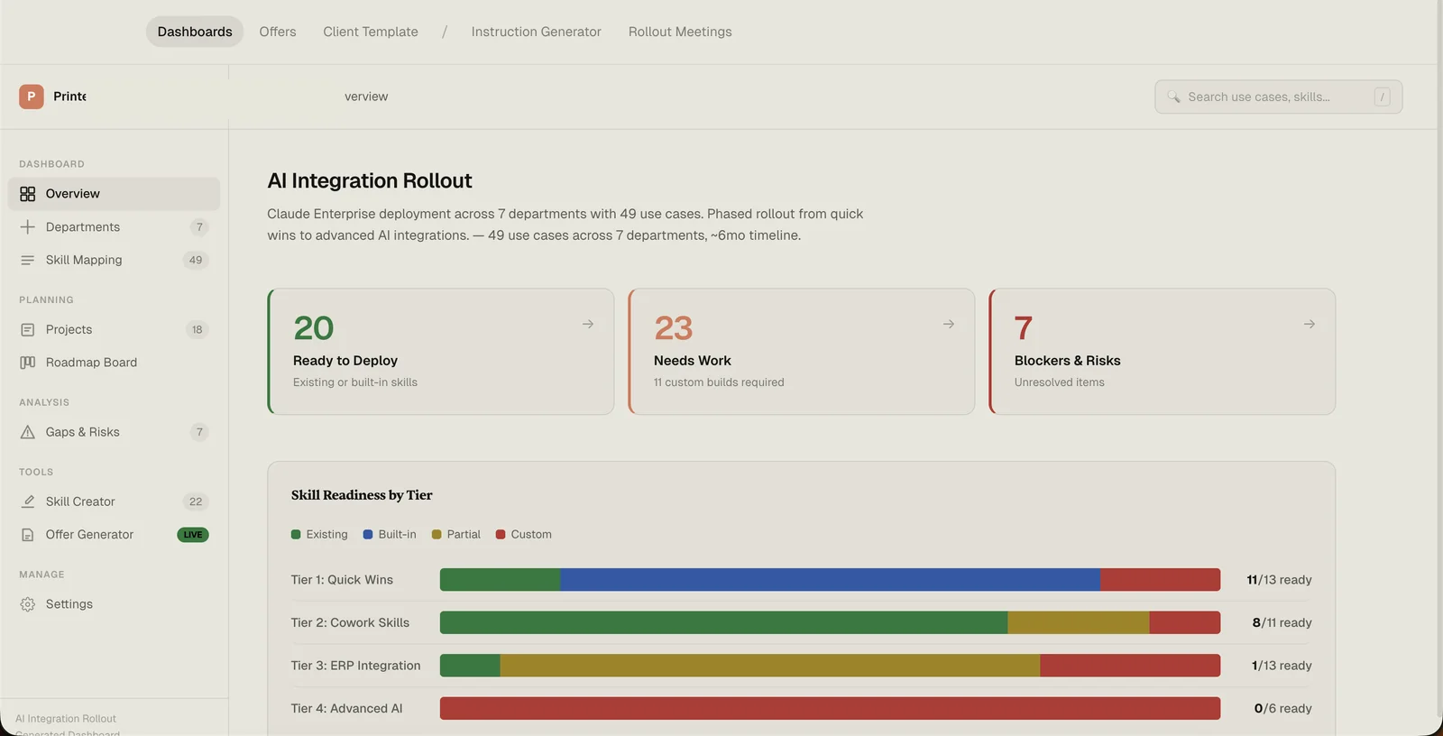Open the 7 Blockers & Risks card
The width and height of the screenshot is (1443, 736).
(x=1163, y=352)
